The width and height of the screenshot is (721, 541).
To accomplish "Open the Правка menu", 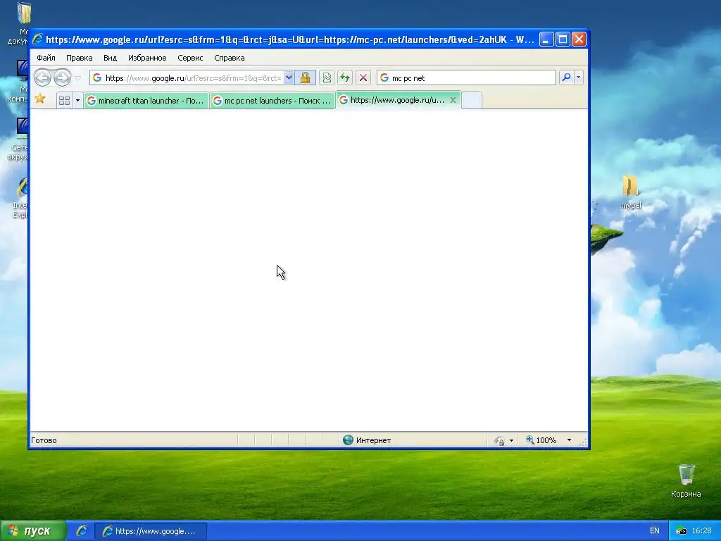I will (x=79, y=58).
